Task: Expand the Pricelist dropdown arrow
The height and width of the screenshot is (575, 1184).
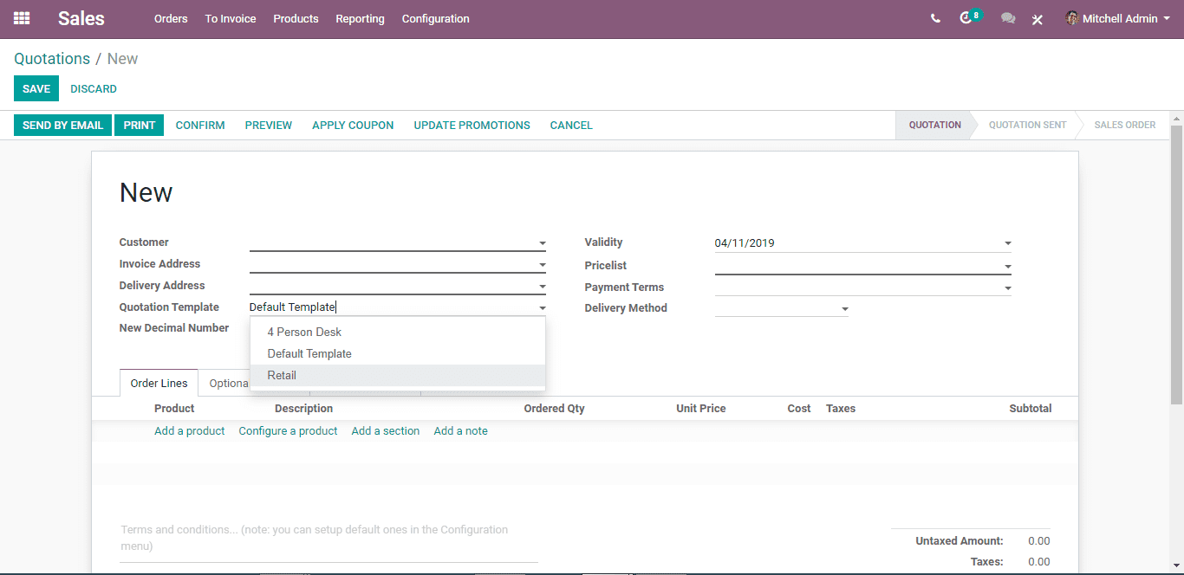Action: [x=1007, y=268]
